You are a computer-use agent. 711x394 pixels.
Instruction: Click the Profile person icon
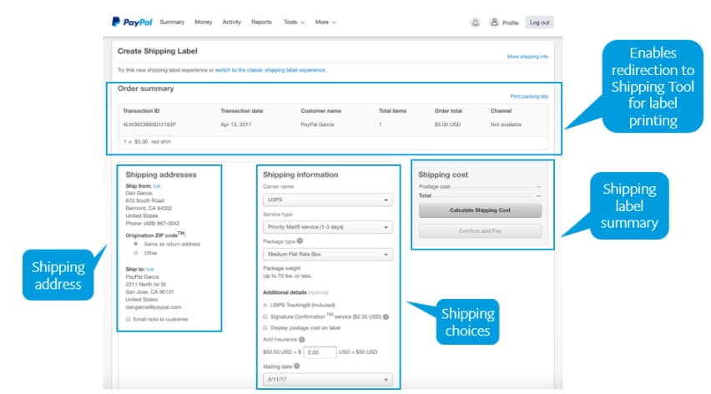[x=494, y=23]
